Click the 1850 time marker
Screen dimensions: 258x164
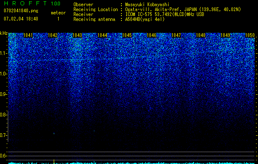pyautogui.click(x=250, y=35)
